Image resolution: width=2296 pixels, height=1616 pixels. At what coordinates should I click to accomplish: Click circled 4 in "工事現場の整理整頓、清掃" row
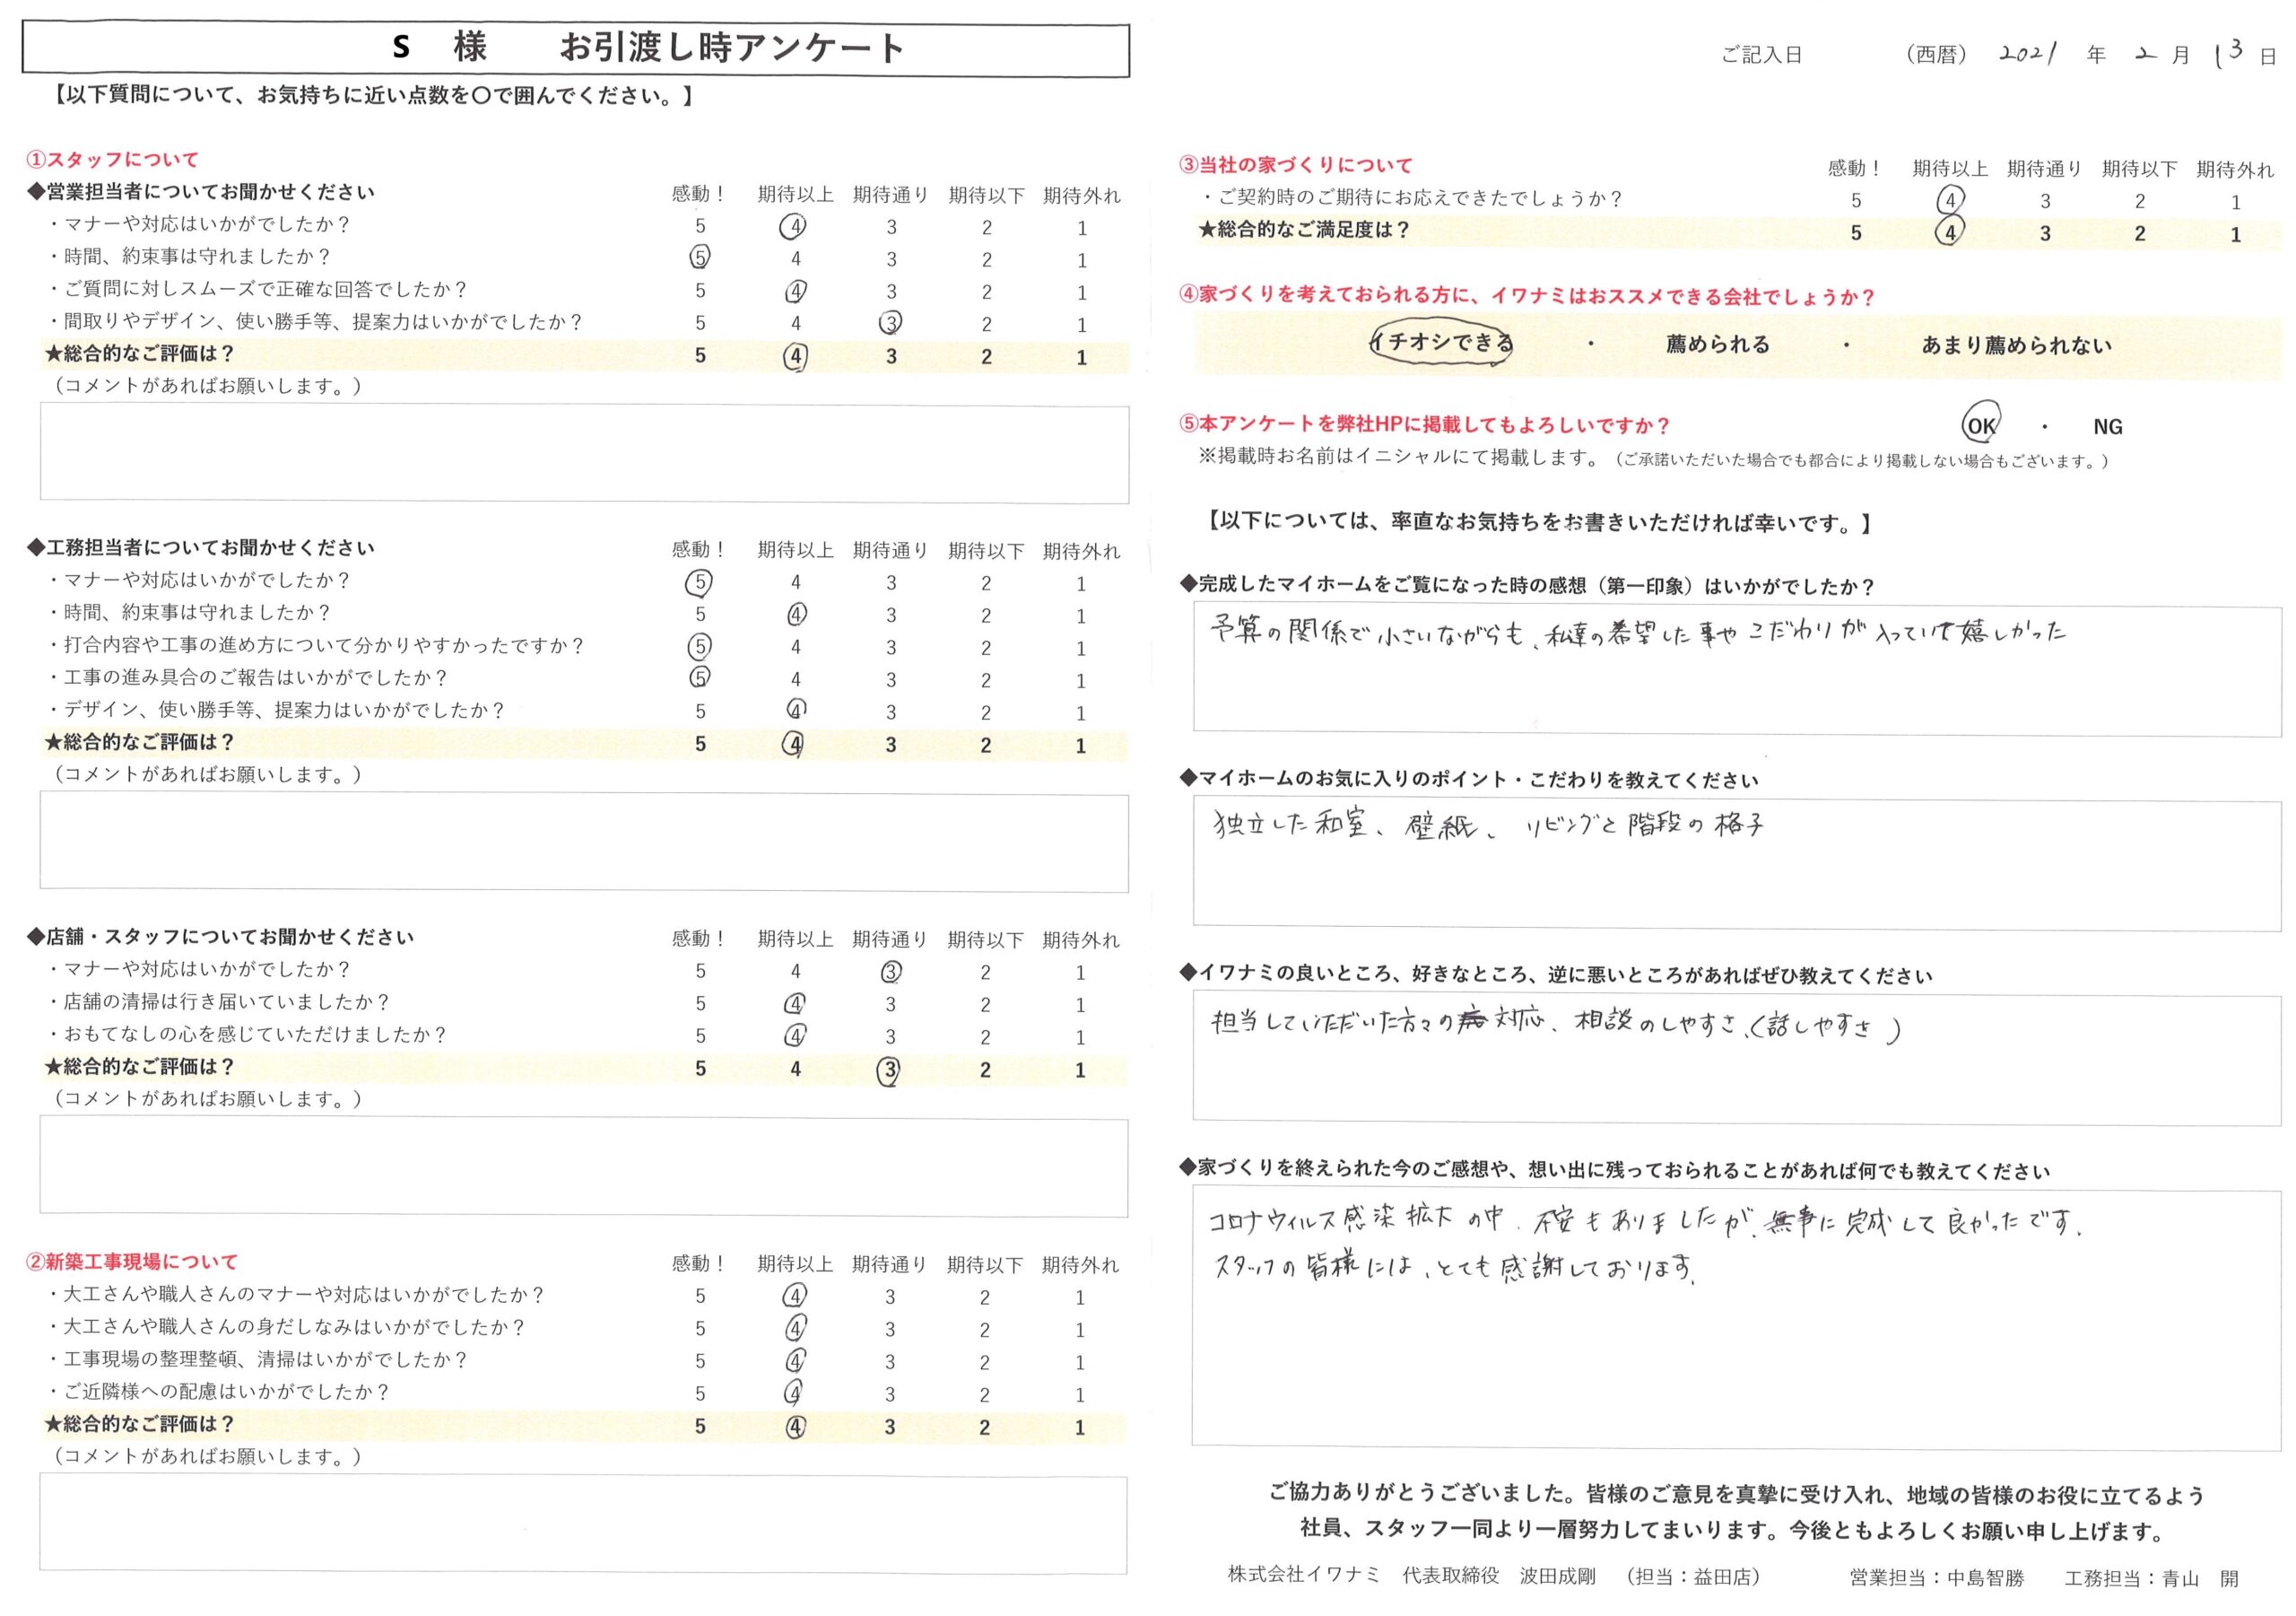pyautogui.click(x=796, y=1361)
